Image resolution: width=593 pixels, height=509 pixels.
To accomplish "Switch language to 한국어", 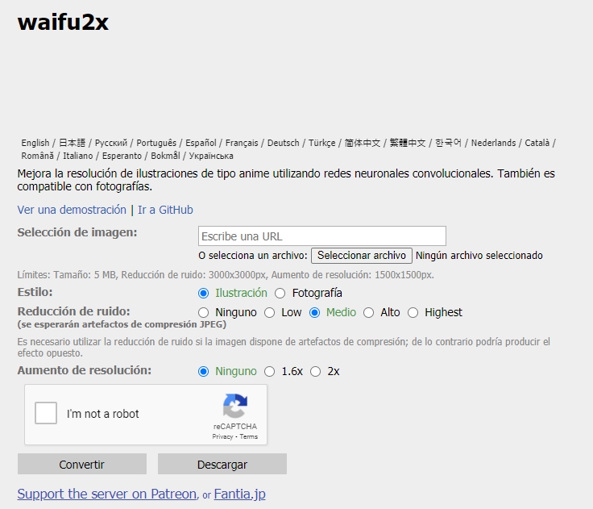I will pyautogui.click(x=448, y=143).
